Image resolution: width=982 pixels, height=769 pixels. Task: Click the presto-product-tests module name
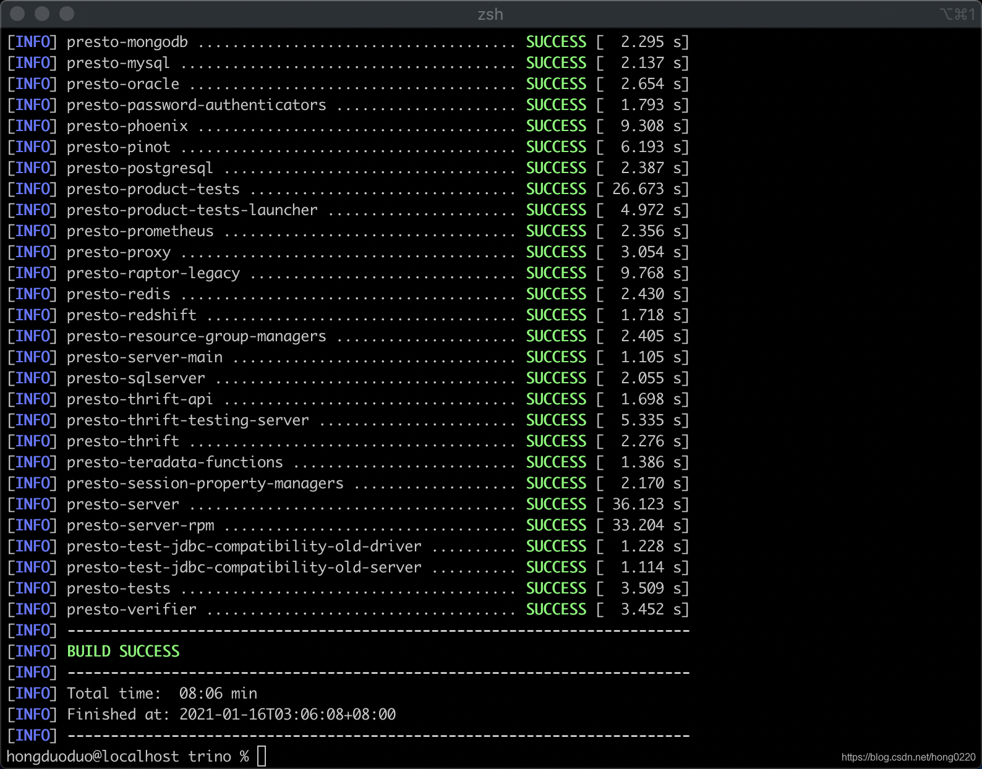click(153, 189)
